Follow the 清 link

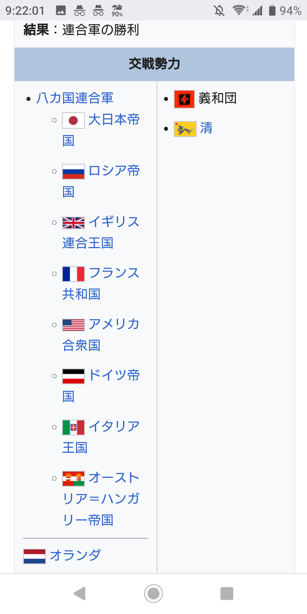tap(206, 128)
